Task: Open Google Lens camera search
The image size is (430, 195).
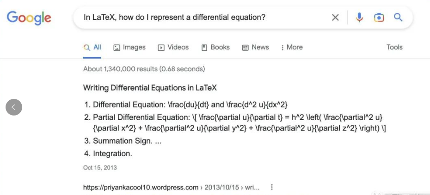Action: [379, 18]
